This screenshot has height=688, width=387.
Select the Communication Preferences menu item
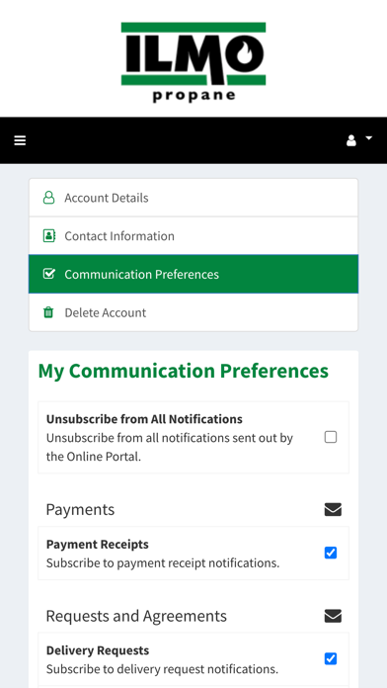(x=193, y=274)
